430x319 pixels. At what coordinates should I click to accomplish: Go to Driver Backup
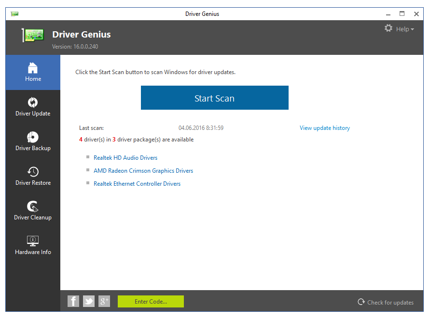click(x=33, y=141)
